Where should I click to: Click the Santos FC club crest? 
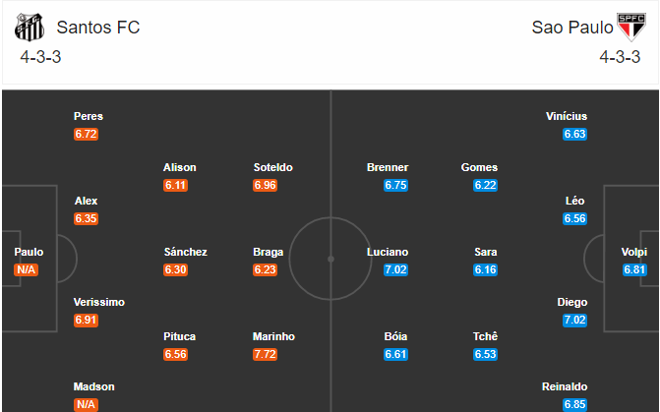(x=30, y=28)
